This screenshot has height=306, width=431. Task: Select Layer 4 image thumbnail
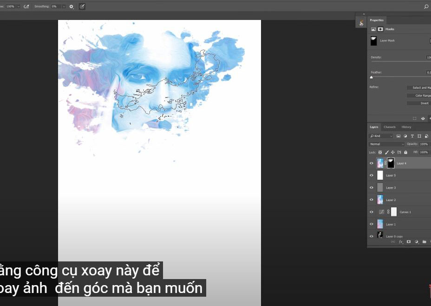[x=380, y=163]
